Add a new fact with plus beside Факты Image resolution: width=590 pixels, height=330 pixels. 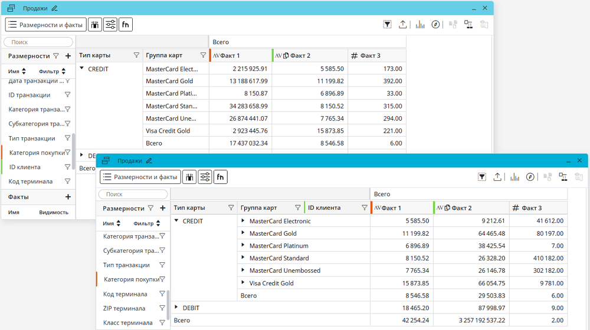point(68,197)
